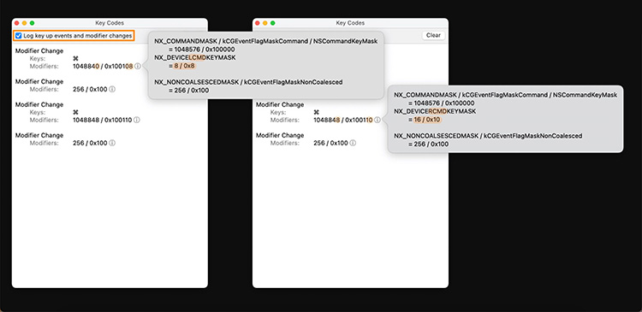642x312 pixels.
Task: Open info icon beside 1048848 / 0x100110 in left window
Action: pyautogui.click(x=137, y=121)
